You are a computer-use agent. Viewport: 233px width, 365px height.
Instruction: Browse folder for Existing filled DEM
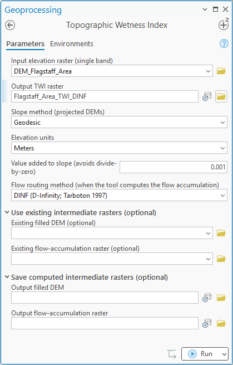(x=221, y=233)
